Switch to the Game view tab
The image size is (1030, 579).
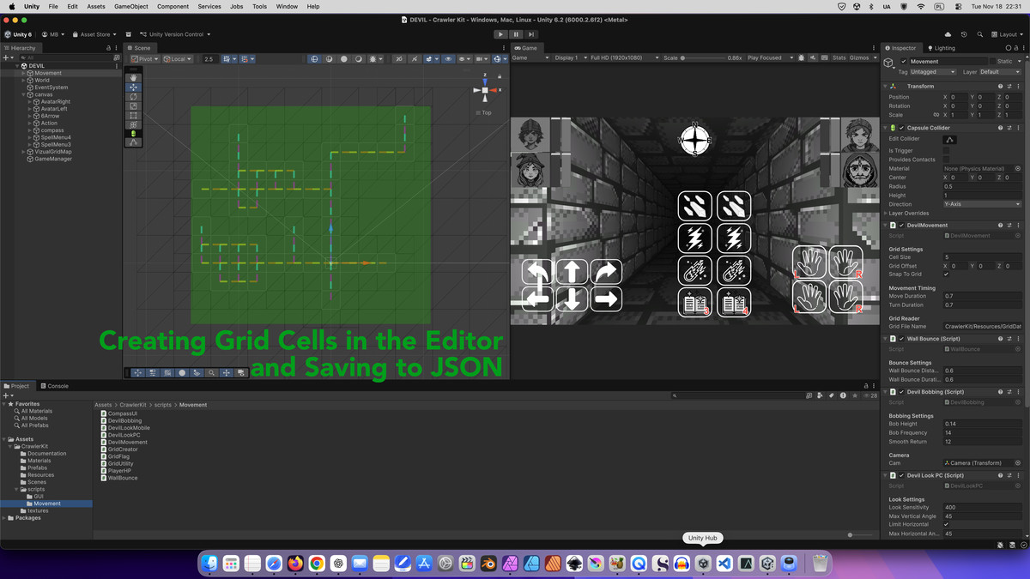click(x=526, y=48)
